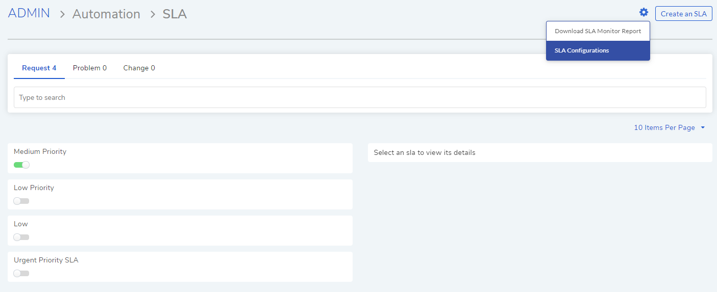Disable the Medium Priority SLA toggle
Image resolution: width=717 pixels, height=292 pixels.
(22, 165)
